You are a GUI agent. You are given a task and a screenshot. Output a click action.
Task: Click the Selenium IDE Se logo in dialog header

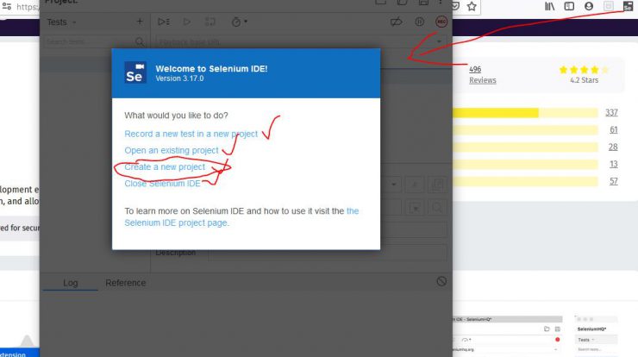pyautogui.click(x=135, y=72)
